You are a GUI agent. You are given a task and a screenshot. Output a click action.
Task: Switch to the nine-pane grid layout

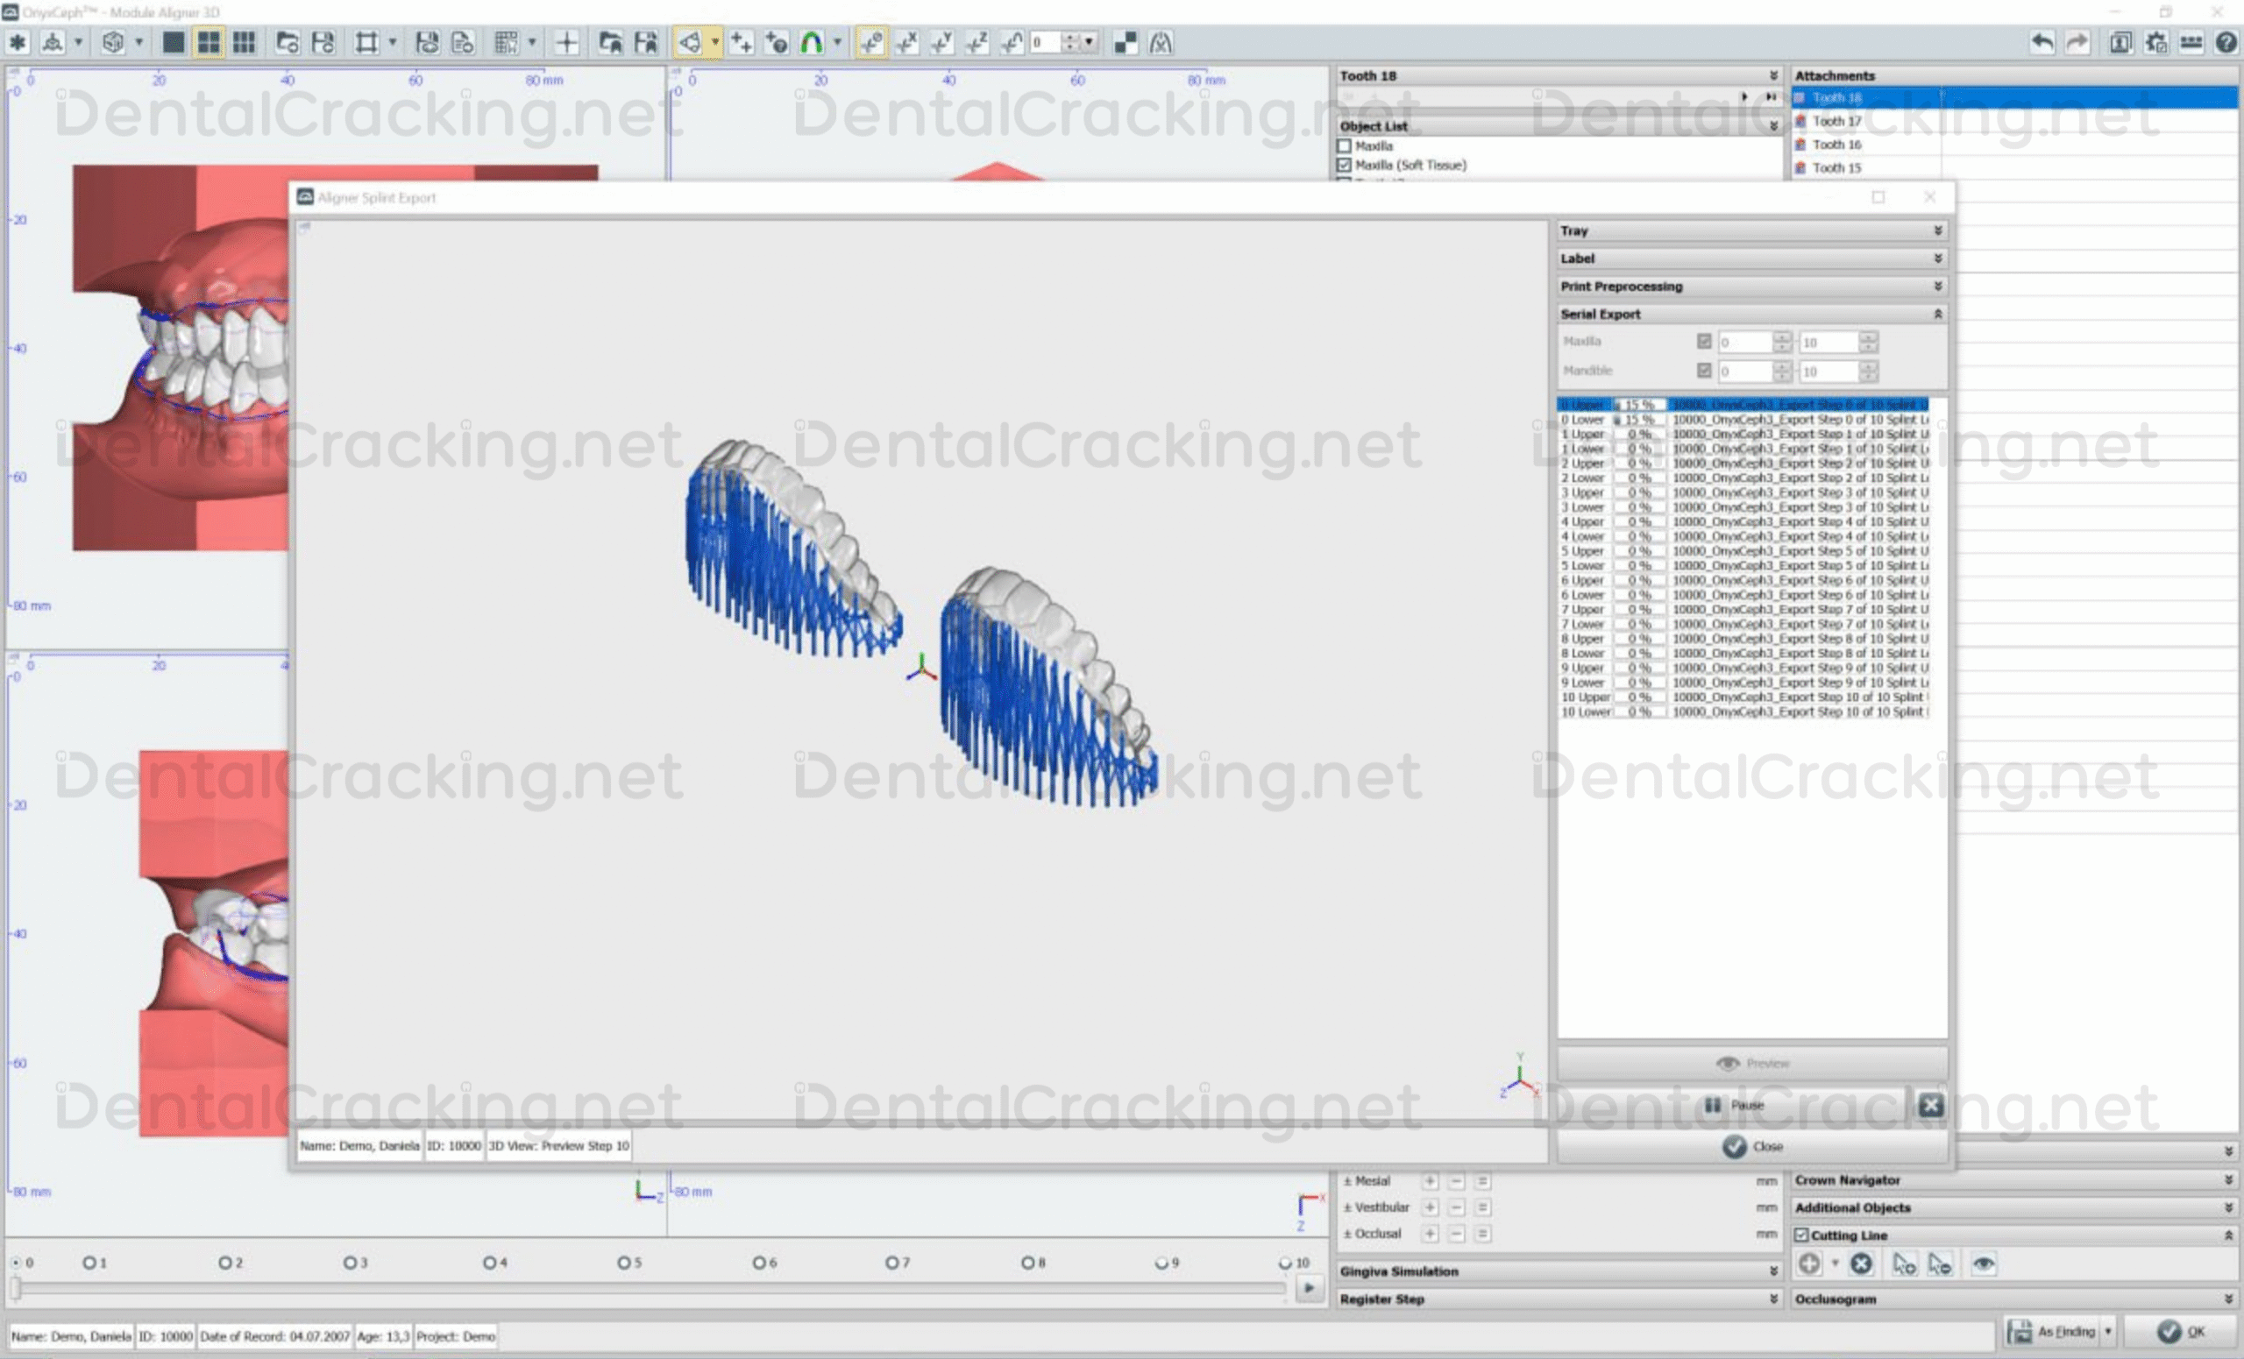click(x=243, y=43)
